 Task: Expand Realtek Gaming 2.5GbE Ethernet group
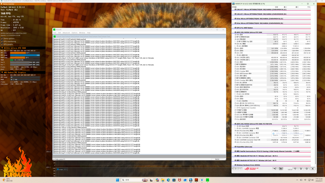[233, 151]
